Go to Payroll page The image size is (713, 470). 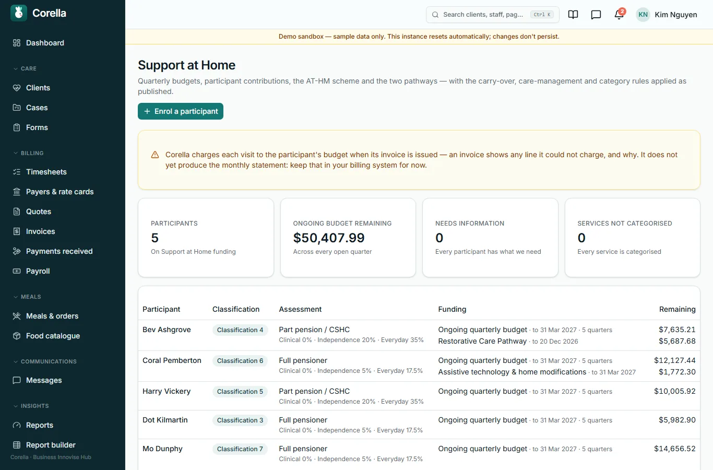(63, 271)
